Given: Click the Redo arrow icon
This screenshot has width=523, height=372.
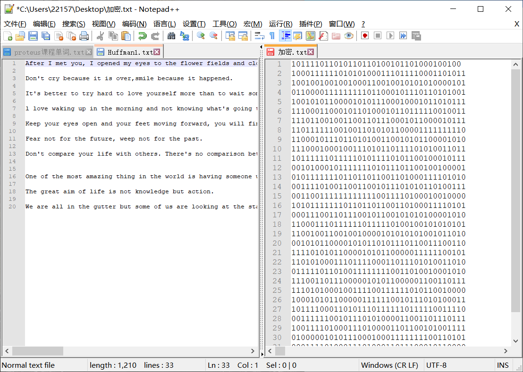Looking at the screenshot, I should pos(155,36).
